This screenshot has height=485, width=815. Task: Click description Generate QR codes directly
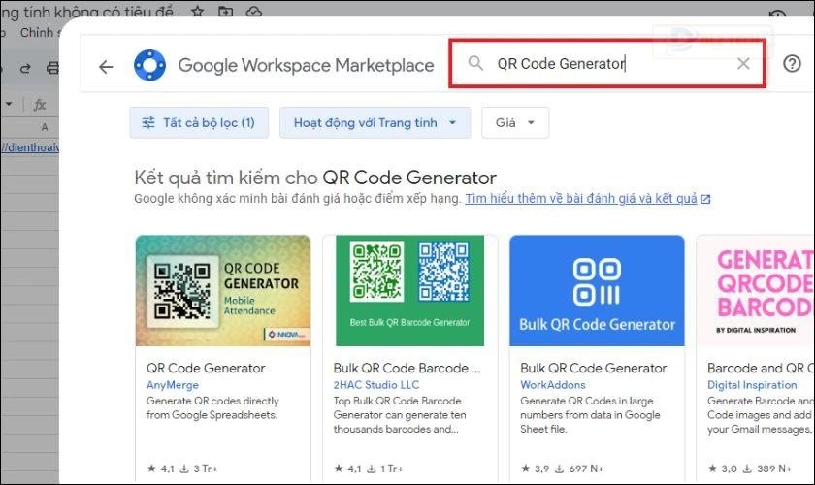click(x=212, y=408)
